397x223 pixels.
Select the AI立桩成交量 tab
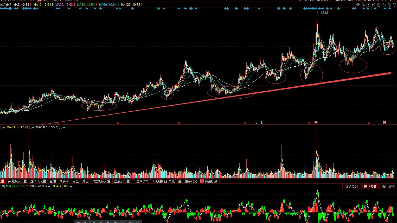tap(101, 181)
